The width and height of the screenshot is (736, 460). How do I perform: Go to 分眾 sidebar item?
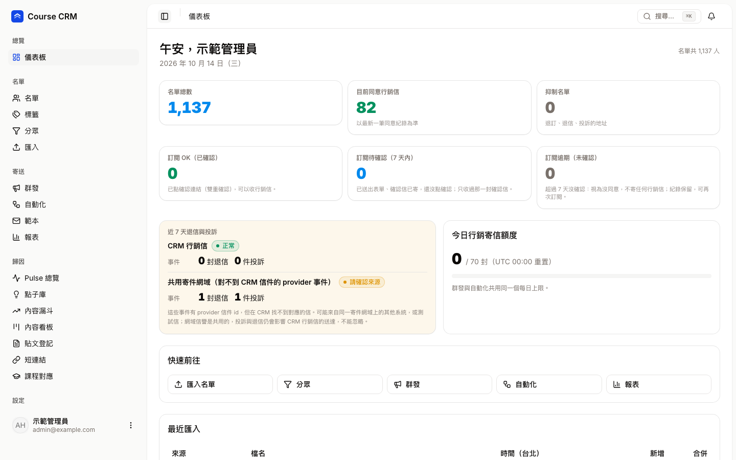tap(74, 131)
